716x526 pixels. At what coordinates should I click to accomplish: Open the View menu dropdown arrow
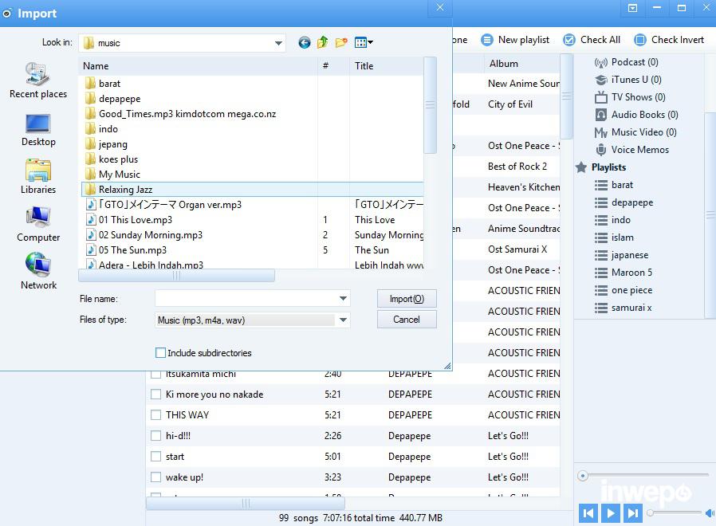(x=370, y=42)
